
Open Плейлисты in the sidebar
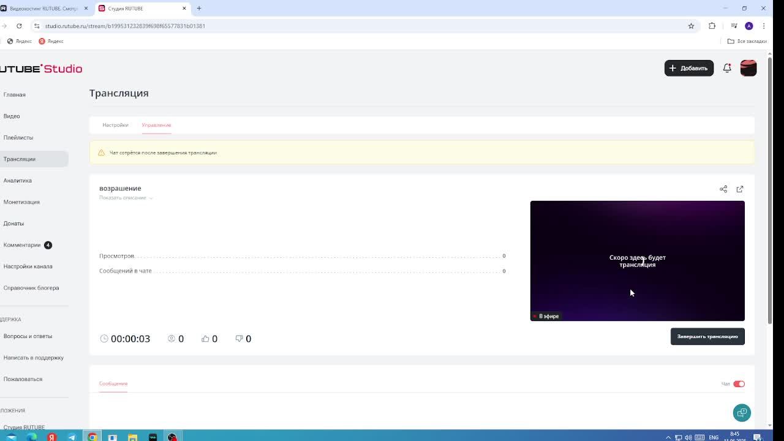(18, 138)
